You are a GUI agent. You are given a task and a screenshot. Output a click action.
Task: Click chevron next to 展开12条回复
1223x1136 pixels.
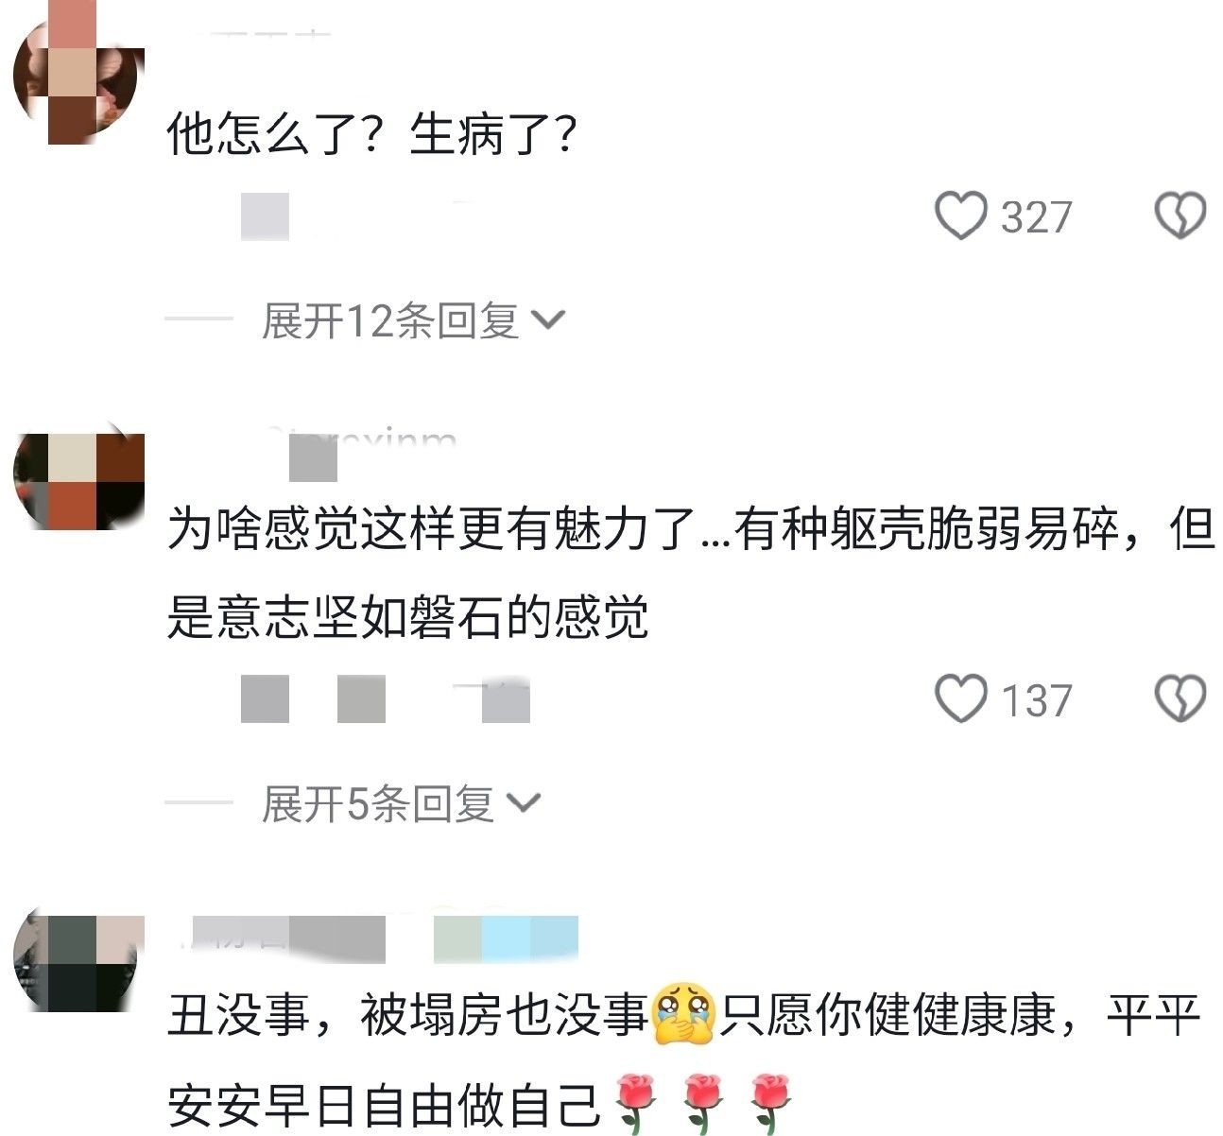click(x=548, y=321)
